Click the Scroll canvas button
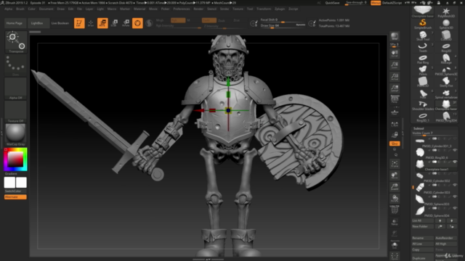The height and width of the screenshot is (261, 465). pyautogui.click(x=395, y=53)
